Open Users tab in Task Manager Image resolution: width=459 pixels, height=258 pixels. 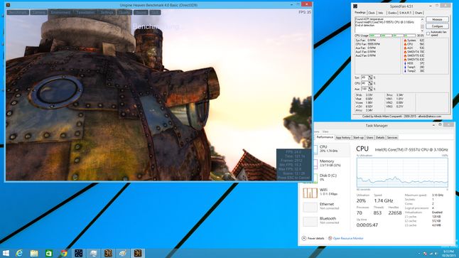click(x=369, y=137)
